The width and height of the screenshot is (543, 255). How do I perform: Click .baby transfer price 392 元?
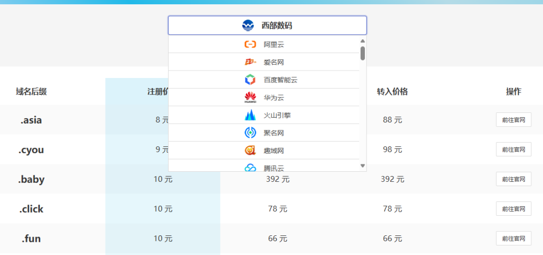pyautogui.click(x=392, y=179)
